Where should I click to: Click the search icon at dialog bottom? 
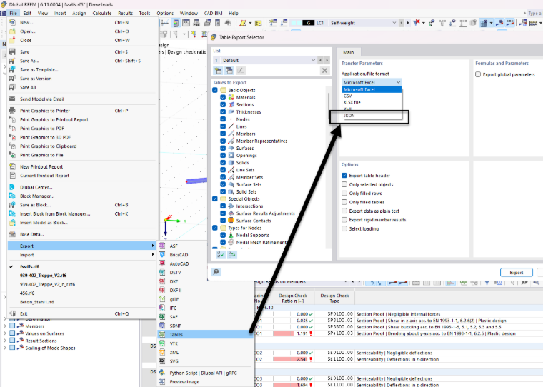(216, 272)
